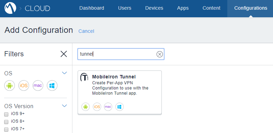Click Android icon on MobileIron Tunnel card
The image size is (273, 133).
pyautogui.click(x=86, y=107)
